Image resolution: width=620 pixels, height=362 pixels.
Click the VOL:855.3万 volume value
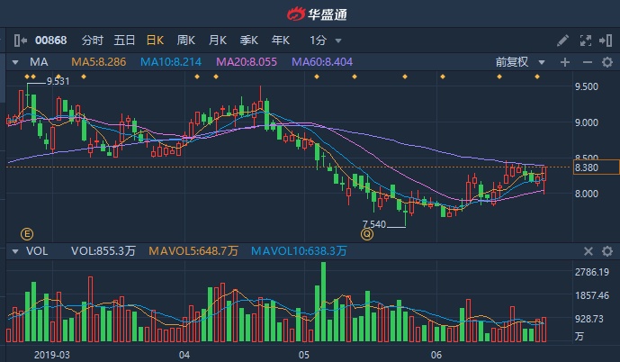tap(103, 251)
